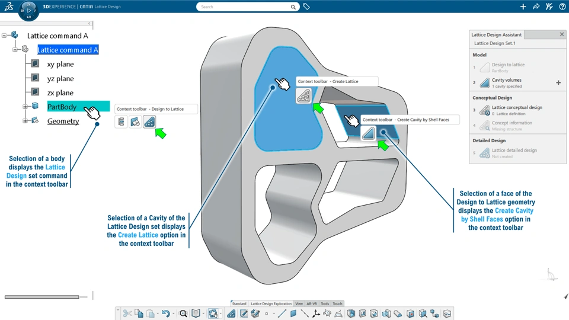
Task: Open the point tool dropdown arrow
Action: tap(274, 313)
